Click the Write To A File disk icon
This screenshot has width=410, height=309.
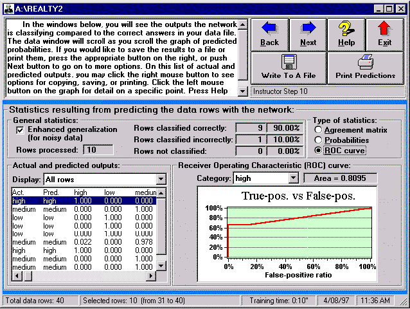pos(289,62)
